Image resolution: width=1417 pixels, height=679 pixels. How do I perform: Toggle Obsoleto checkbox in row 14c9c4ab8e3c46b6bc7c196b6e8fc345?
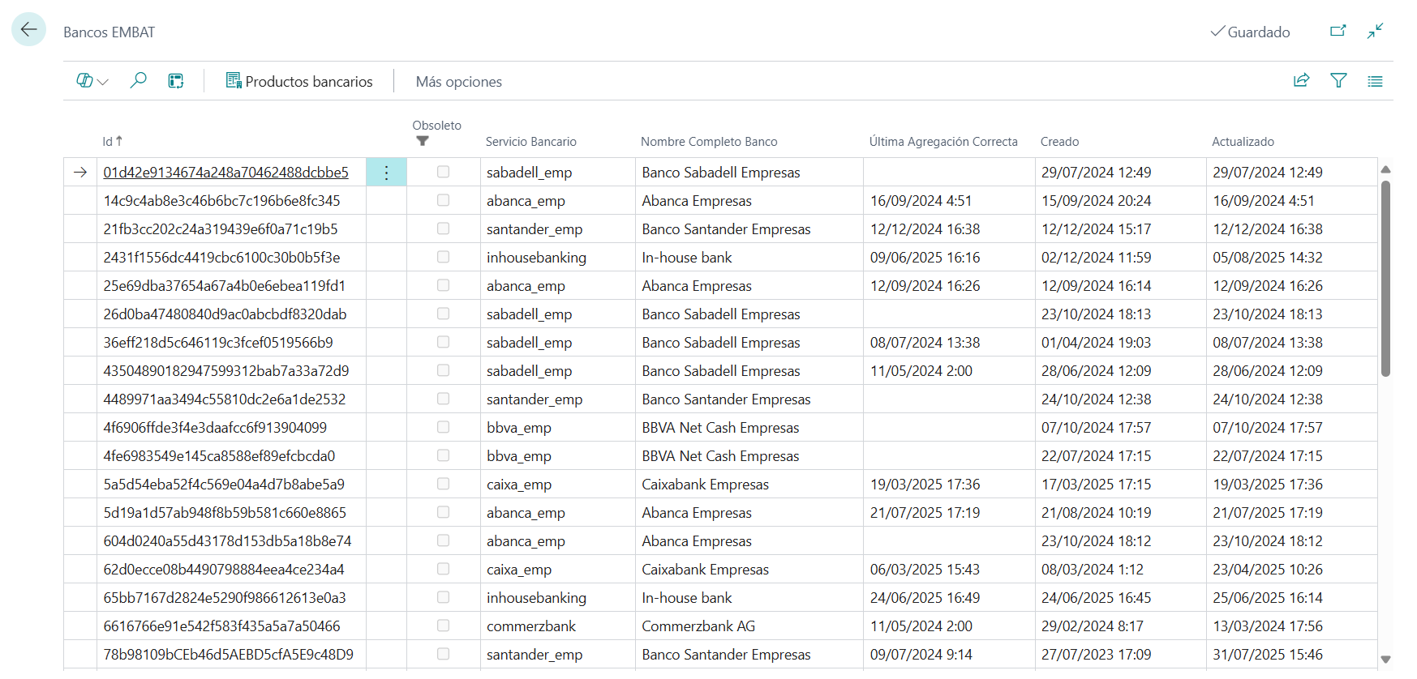tap(443, 200)
